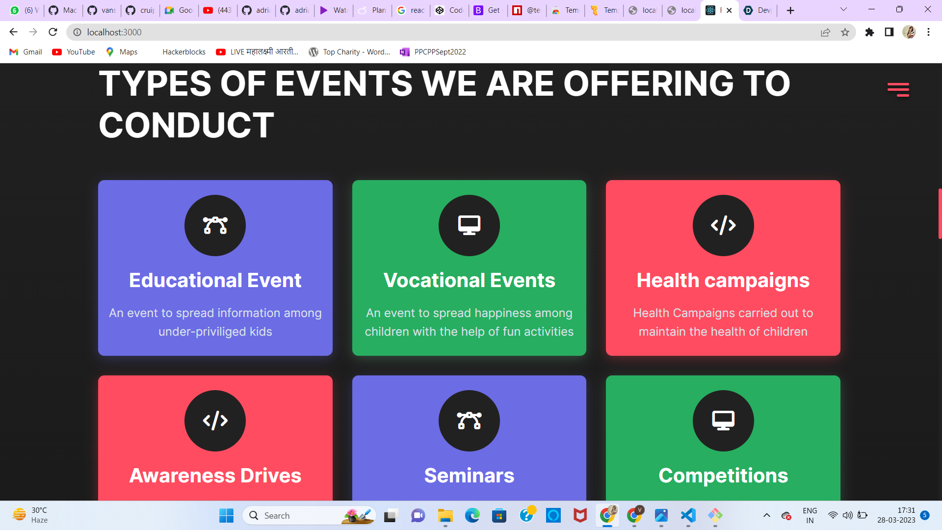This screenshot has width=942, height=530.
Task: Click the Competitions monitor icon
Action: tap(723, 421)
